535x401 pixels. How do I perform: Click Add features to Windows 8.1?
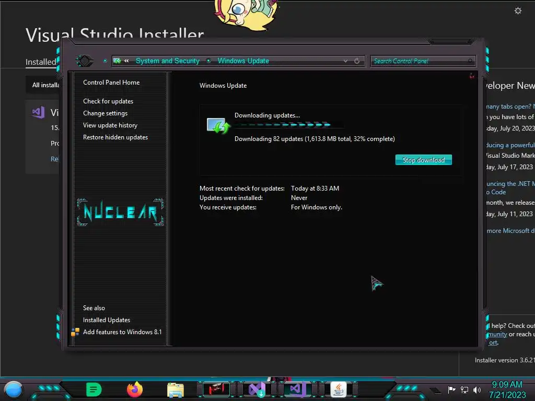pyautogui.click(x=122, y=332)
